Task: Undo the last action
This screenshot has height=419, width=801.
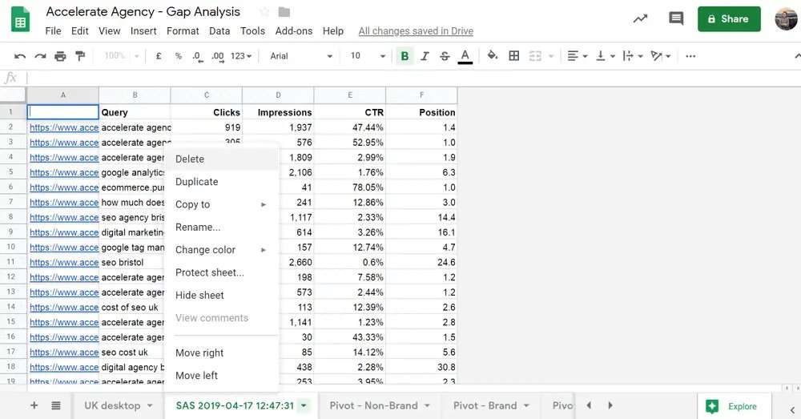Action: (x=20, y=56)
